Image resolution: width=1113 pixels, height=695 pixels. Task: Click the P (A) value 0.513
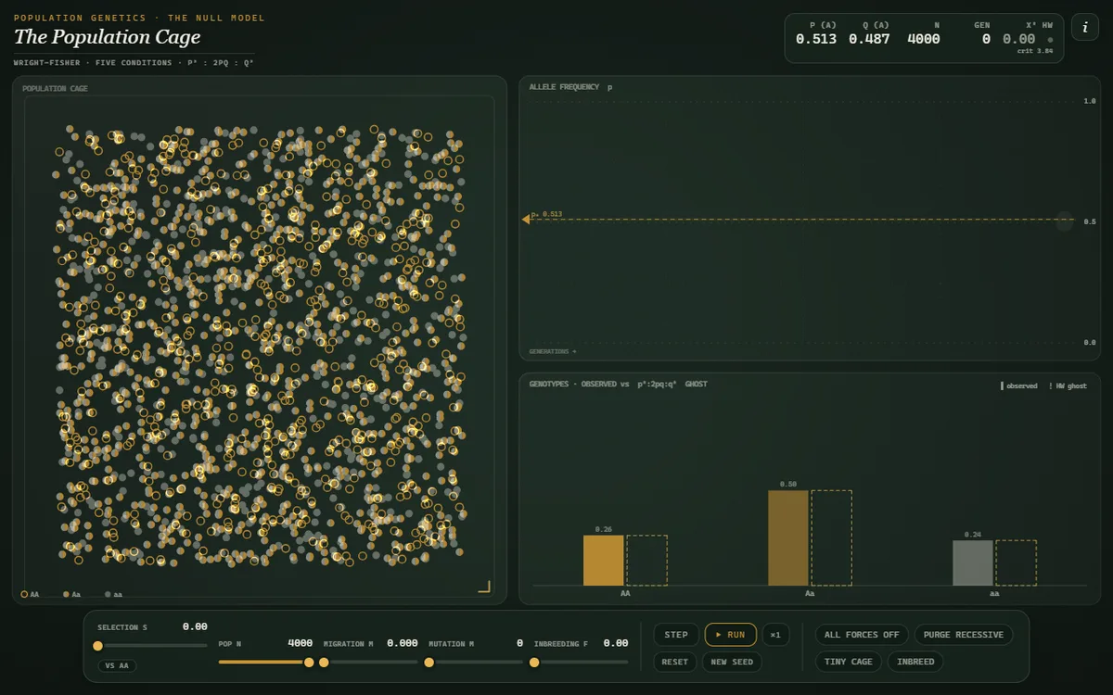point(816,39)
